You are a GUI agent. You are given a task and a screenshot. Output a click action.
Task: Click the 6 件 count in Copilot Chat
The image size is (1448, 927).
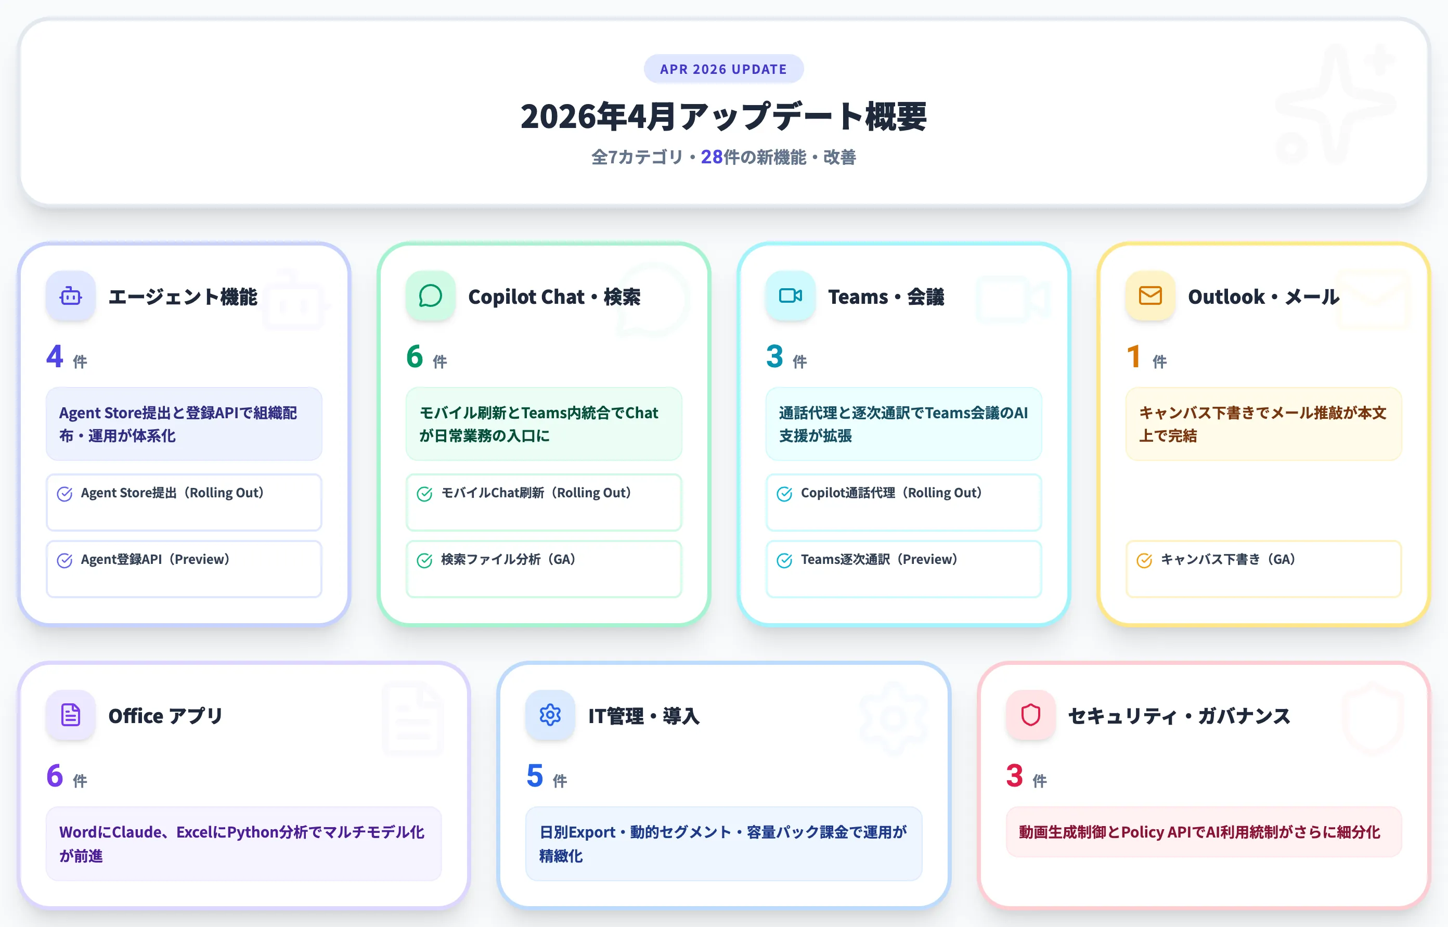coord(426,356)
